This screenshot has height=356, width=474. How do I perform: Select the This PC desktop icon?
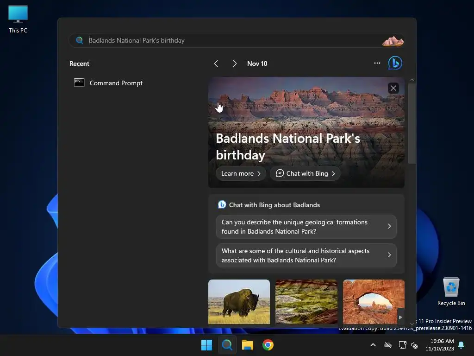click(18, 19)
